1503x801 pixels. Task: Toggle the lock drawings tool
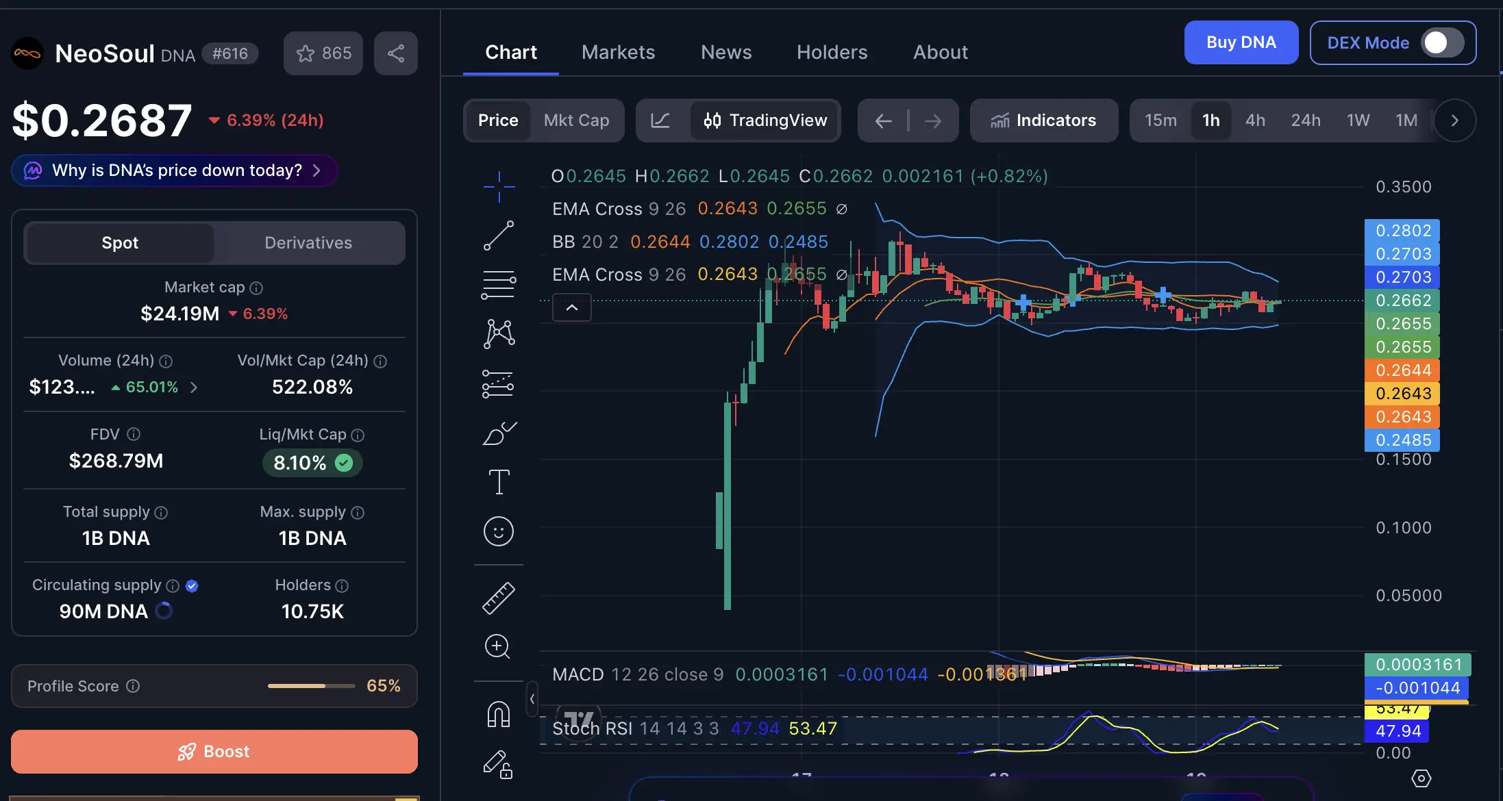click(498, 764)
